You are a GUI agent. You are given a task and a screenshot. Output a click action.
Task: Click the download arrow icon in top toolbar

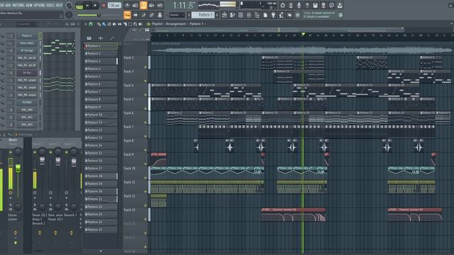tap(340, 5)
